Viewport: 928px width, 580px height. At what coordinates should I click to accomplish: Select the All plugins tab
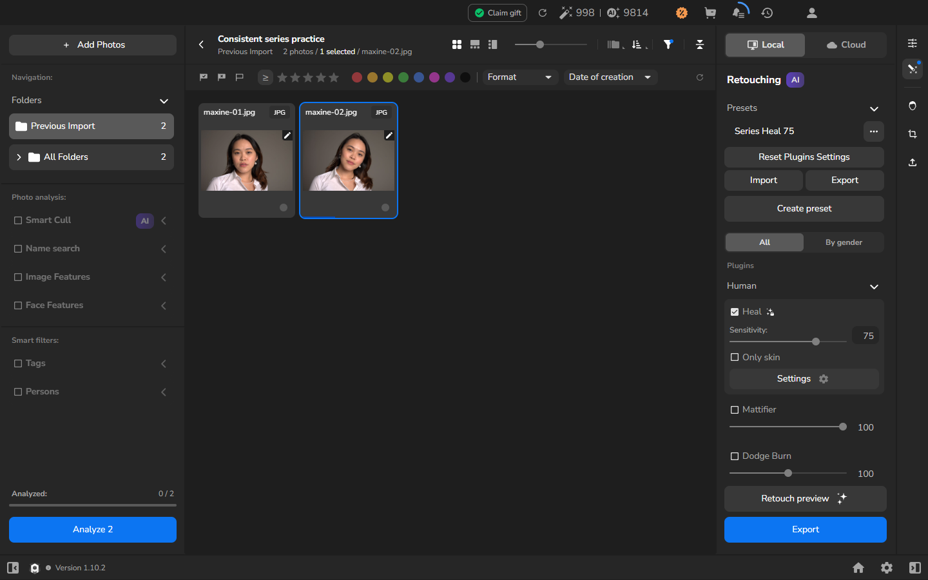click(x=764, y=242)
